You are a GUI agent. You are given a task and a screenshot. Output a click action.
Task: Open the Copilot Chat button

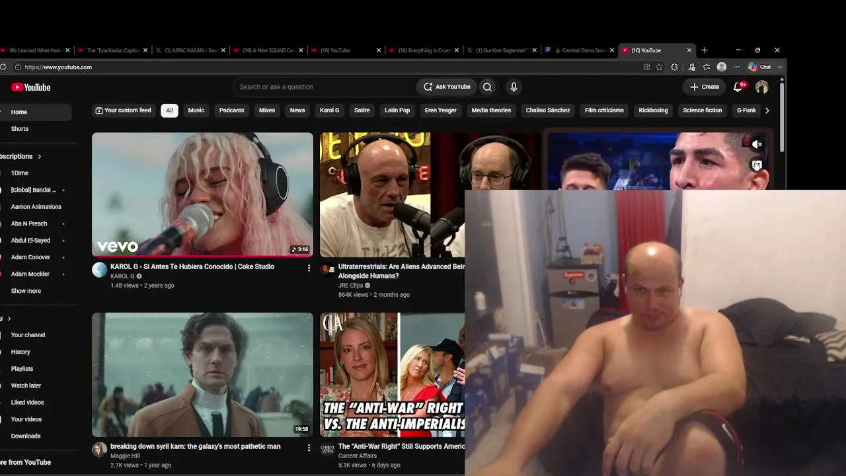pyautogui.click(x=760, y=67)
